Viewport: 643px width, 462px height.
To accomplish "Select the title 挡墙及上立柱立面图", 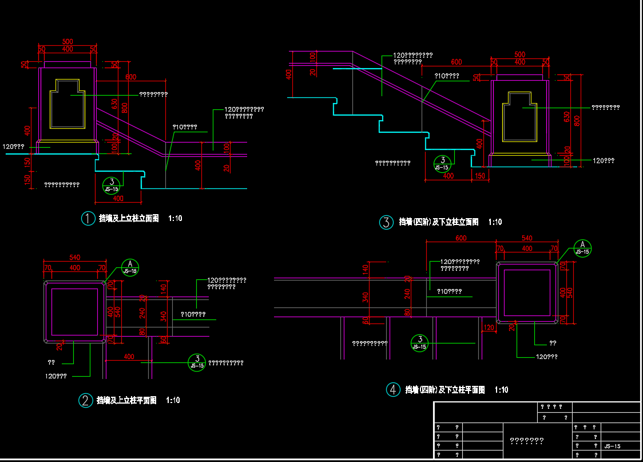I will tap(129, 218).
